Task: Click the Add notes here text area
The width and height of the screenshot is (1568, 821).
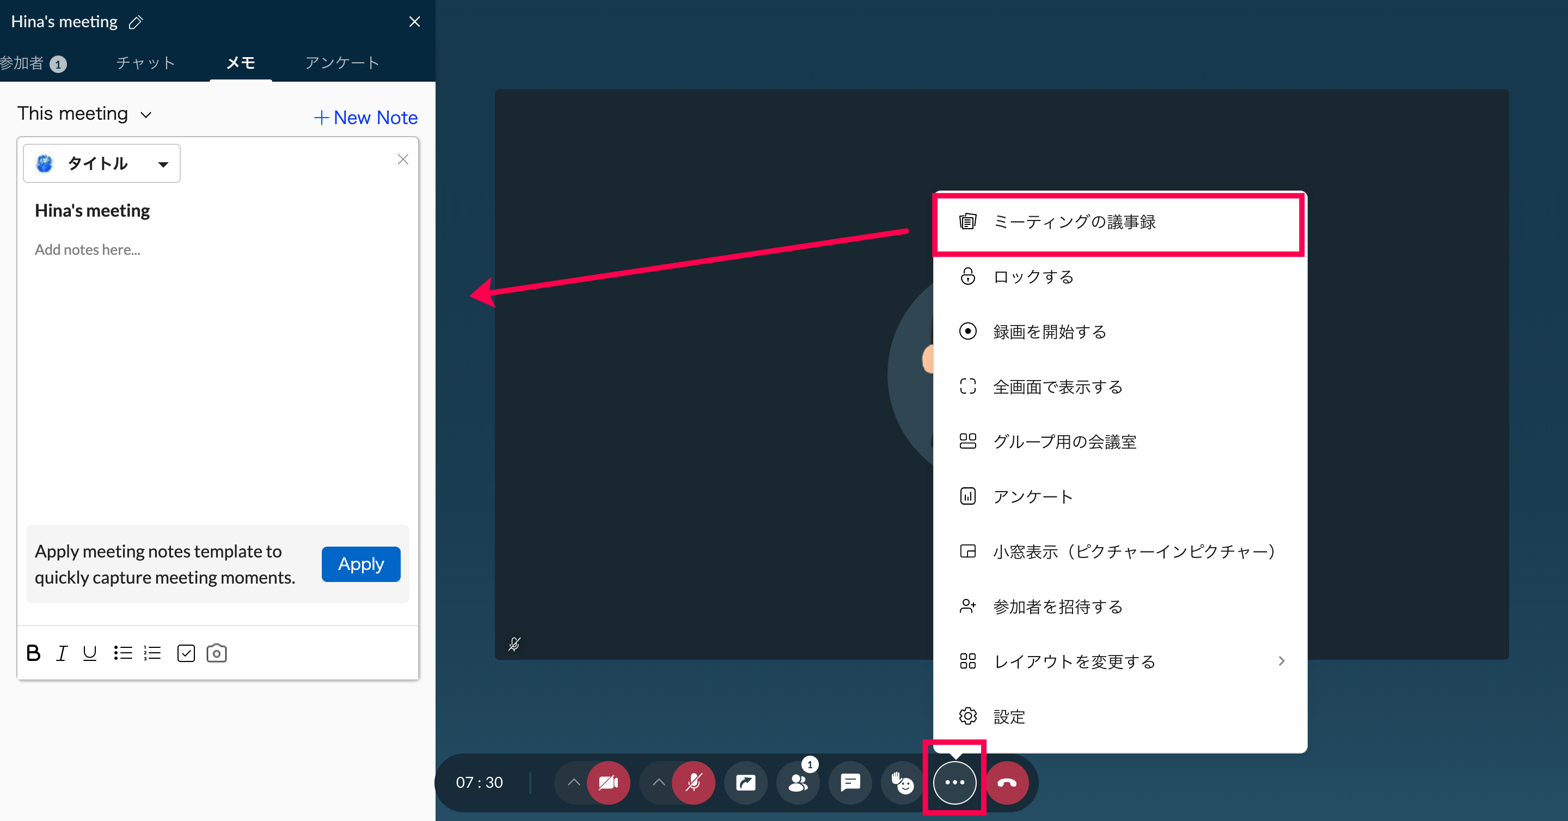Action: (x=88, y=249)
